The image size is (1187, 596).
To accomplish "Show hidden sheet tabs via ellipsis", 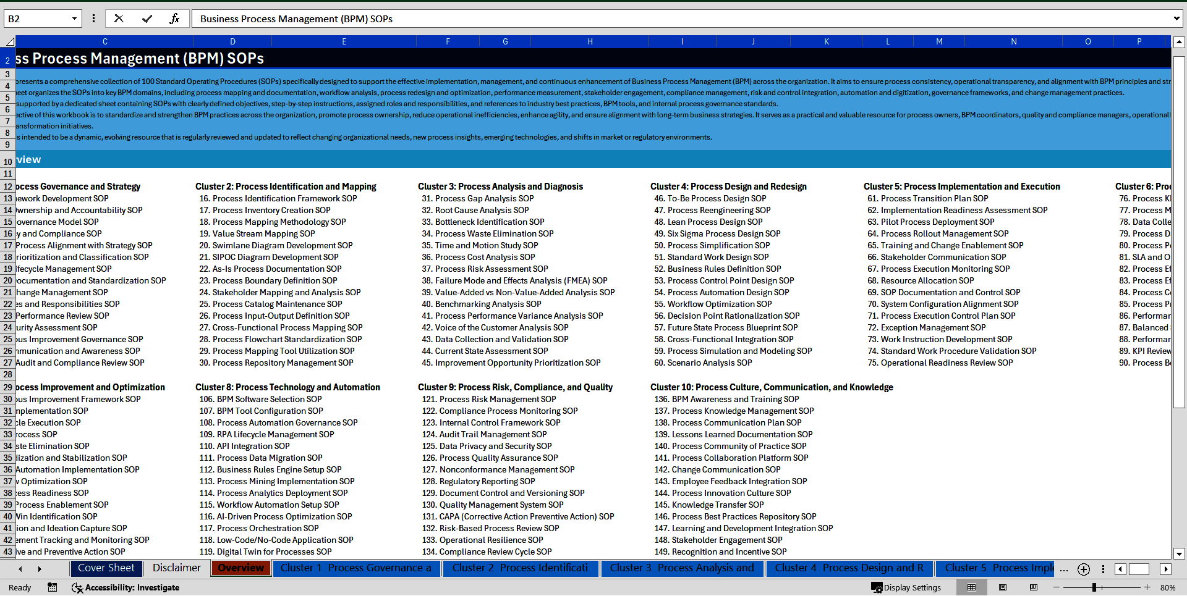I will 1063,569.
